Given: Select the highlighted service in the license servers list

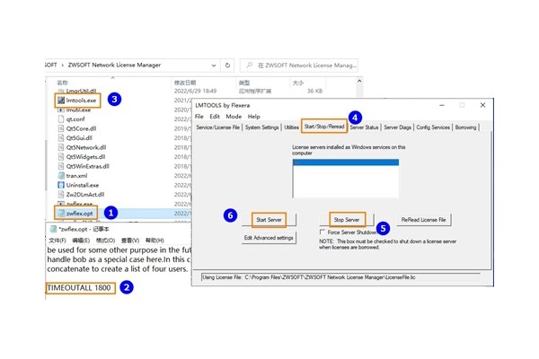Looking at the screenshot, I should [x=346, y=162].
